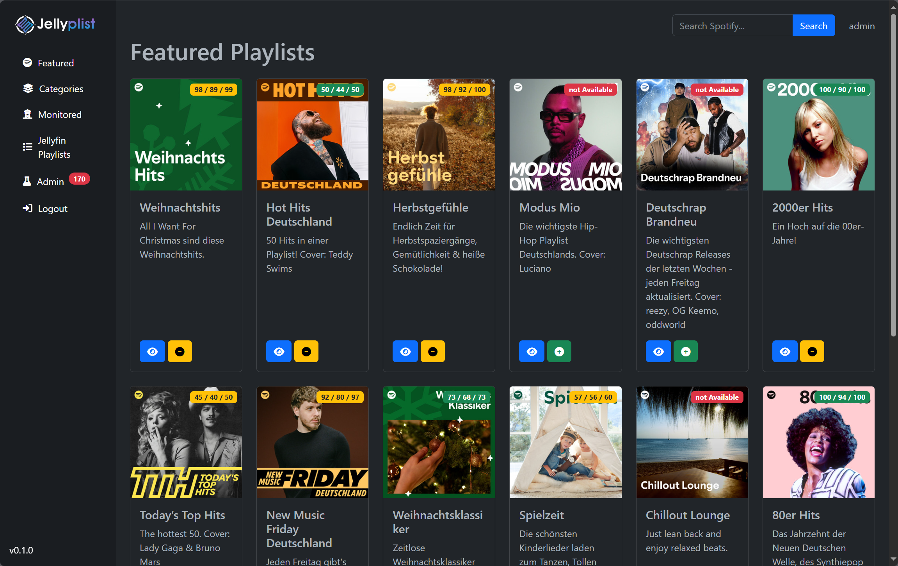This screenshot has width=898, height=566.
Task: Click the not Available badge on Chillout Lounge
Action: pos(717,397)
